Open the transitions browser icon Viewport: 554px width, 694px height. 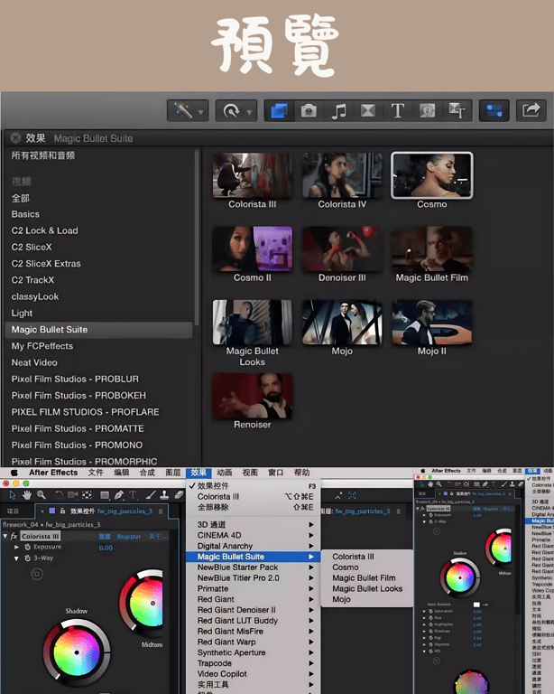pyautogui.click(x=367, y=110)
